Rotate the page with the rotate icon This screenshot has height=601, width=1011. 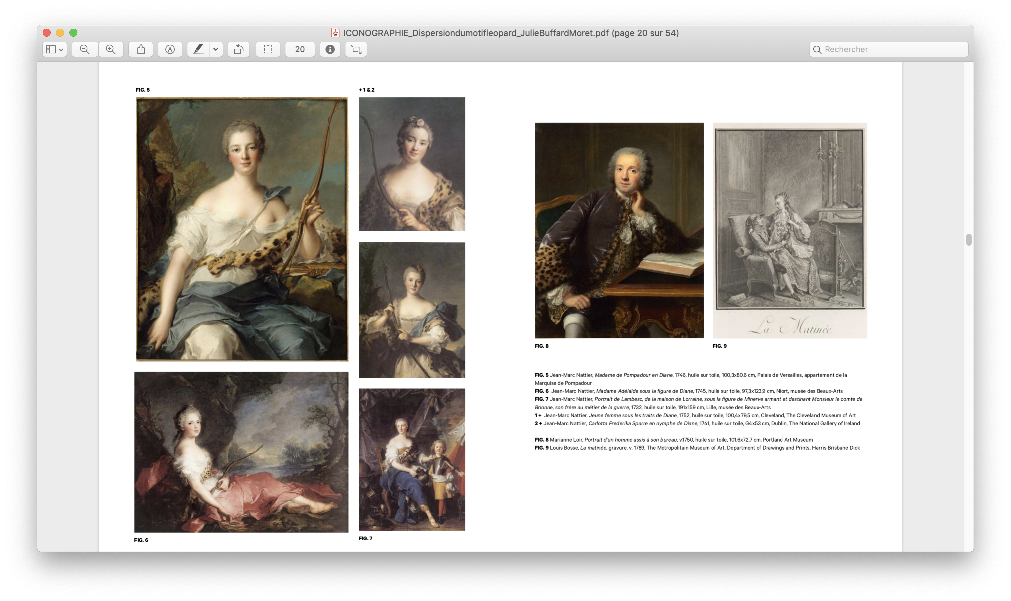click(238, 49)
